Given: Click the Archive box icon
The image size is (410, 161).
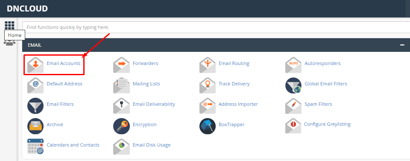Looking at the screenshot, I should tap(35, 126).
